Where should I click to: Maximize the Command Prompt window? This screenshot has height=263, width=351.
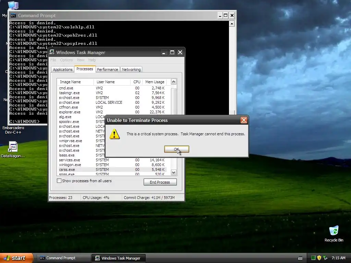226,15
